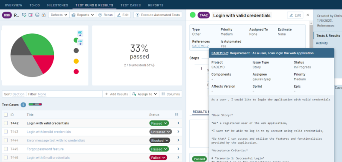Click Execute Automated Tests
The height and width of the screenshot is (162, 342).
click(x=158, y=15)
